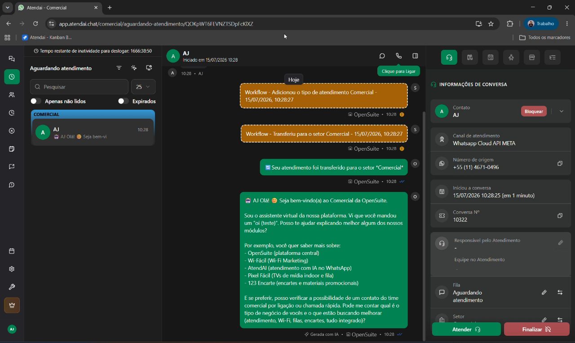Expand the Contato AJ chevron
Viewport: 575px width, 343px height.
click(562, 111)
